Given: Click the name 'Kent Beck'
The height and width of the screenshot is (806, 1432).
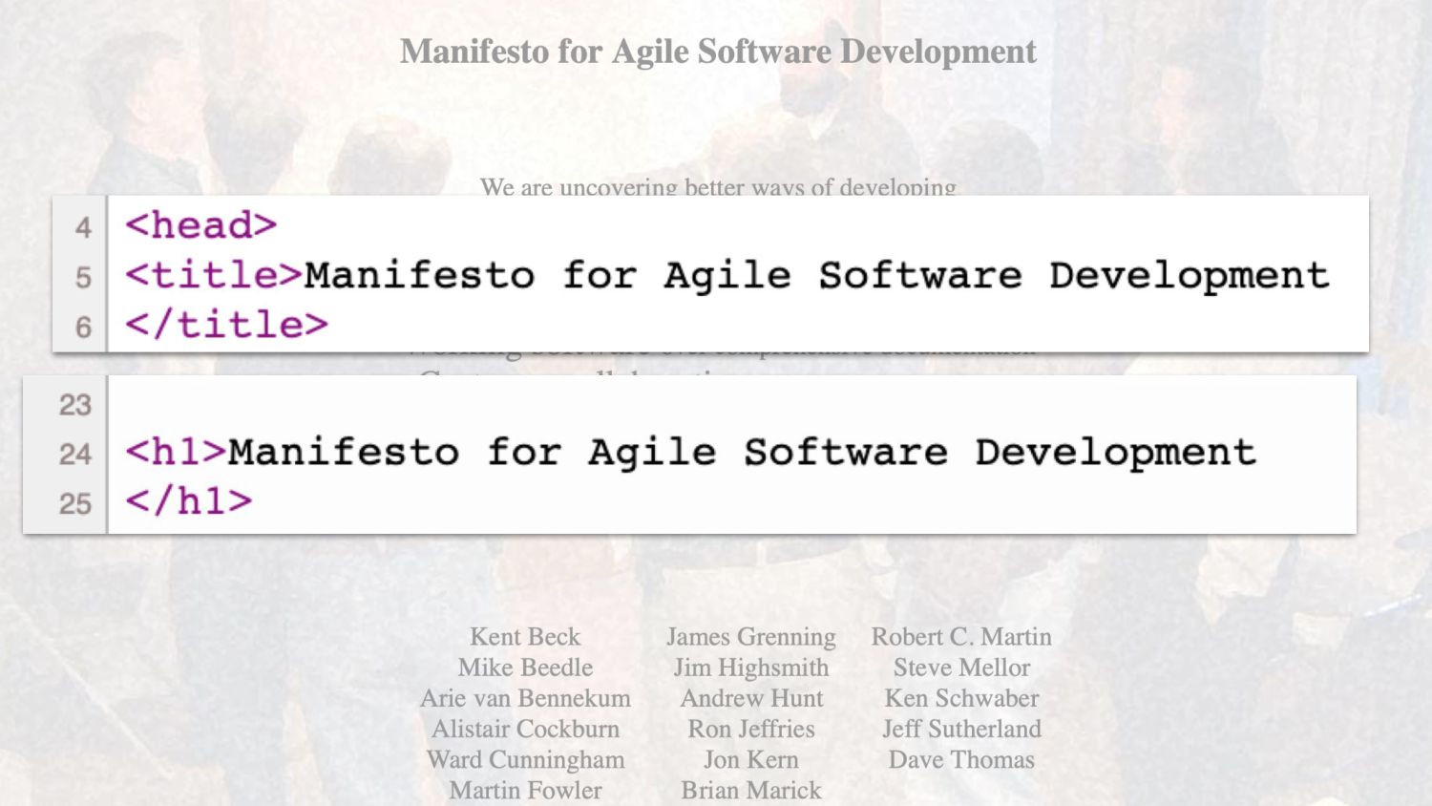Looking at the screenshot, I should pos(525,637).
